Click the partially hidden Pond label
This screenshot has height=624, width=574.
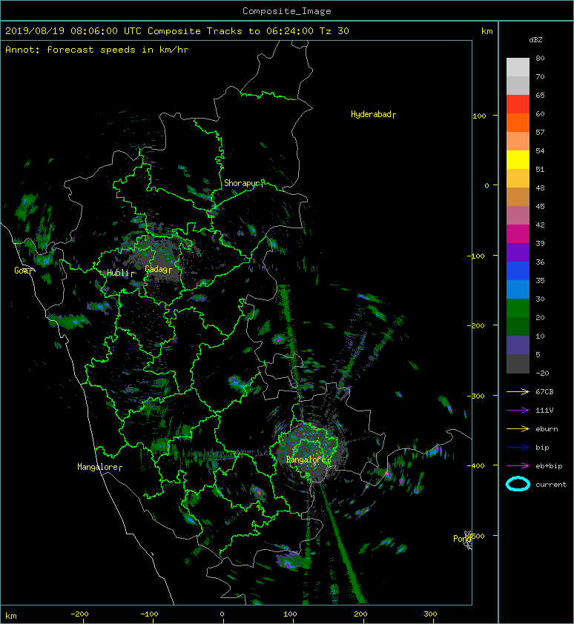462,539
